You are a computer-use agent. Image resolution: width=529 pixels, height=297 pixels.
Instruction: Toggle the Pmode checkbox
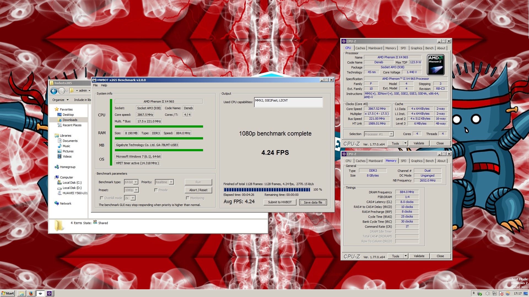click(x=156, y=190)
